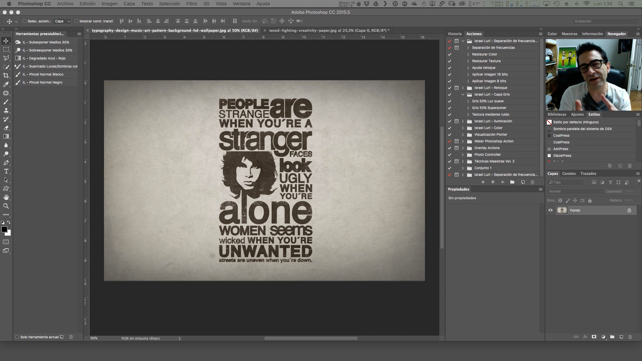Viewport: 642px width, 361px height.
Task: Expand Separación de frecuencias action
Action: (x=468, y=48)
